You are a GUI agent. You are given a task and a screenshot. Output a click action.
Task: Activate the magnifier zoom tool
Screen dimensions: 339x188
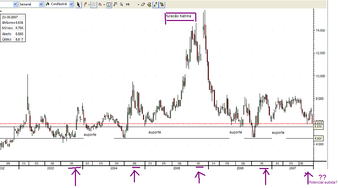tap(121, 4)
